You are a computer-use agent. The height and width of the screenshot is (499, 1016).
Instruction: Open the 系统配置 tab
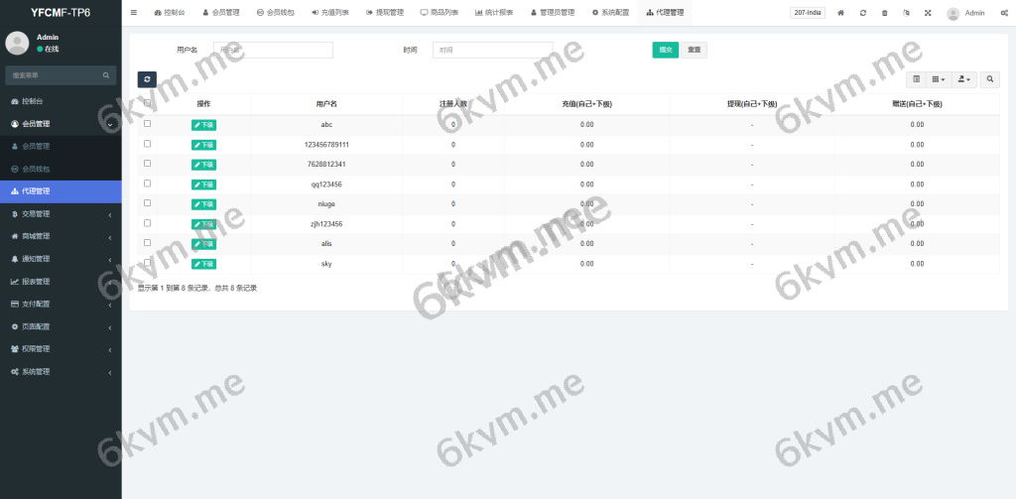pos(610,13)
